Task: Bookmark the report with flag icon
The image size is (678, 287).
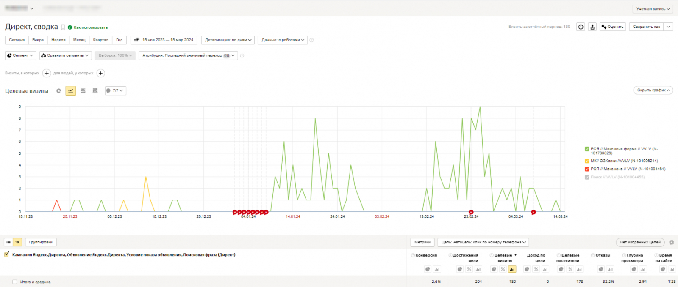Action: tap(63, 27)
